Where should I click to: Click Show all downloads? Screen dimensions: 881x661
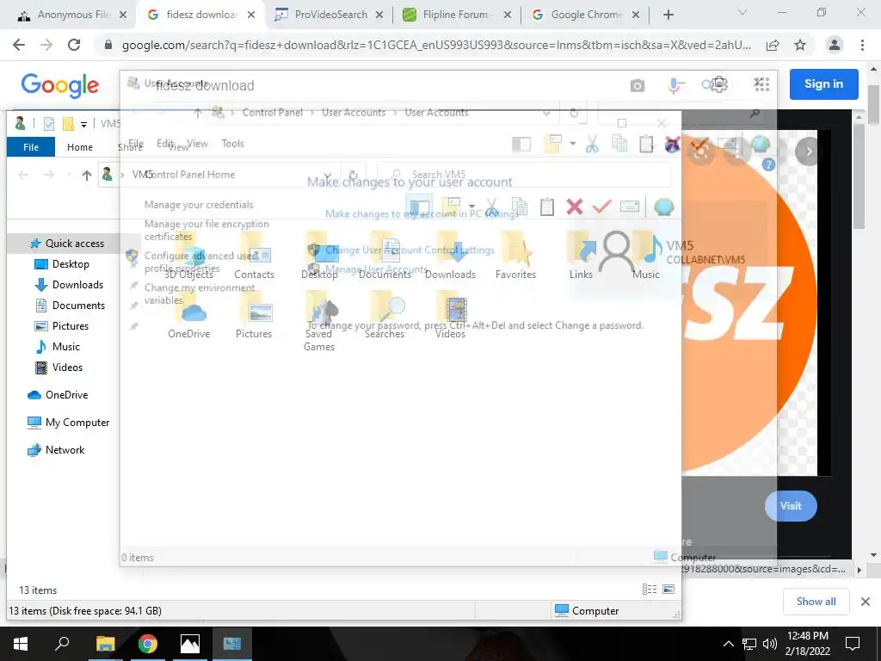(x=816, y=602)
